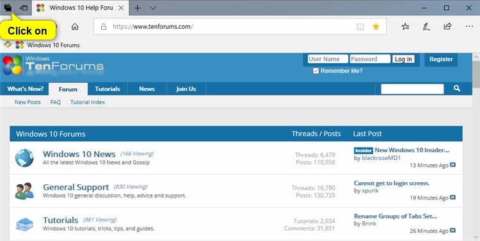Open a new tab with plus button

pos(138,8)
